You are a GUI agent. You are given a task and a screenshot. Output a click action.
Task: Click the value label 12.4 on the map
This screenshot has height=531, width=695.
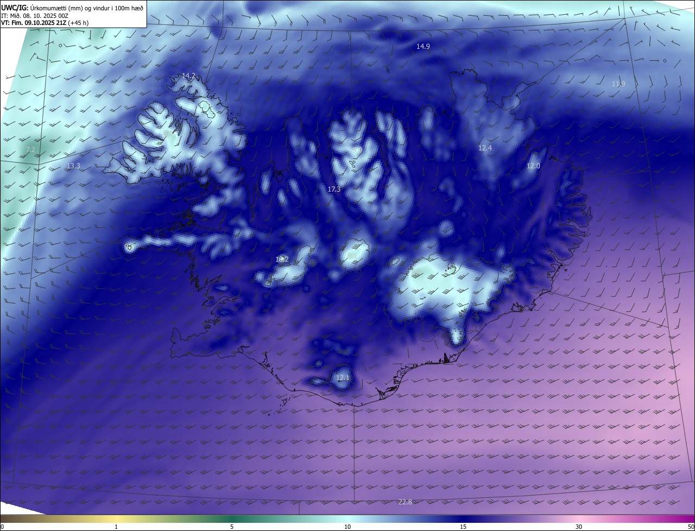pyautogui.click(x=485, y=148)
